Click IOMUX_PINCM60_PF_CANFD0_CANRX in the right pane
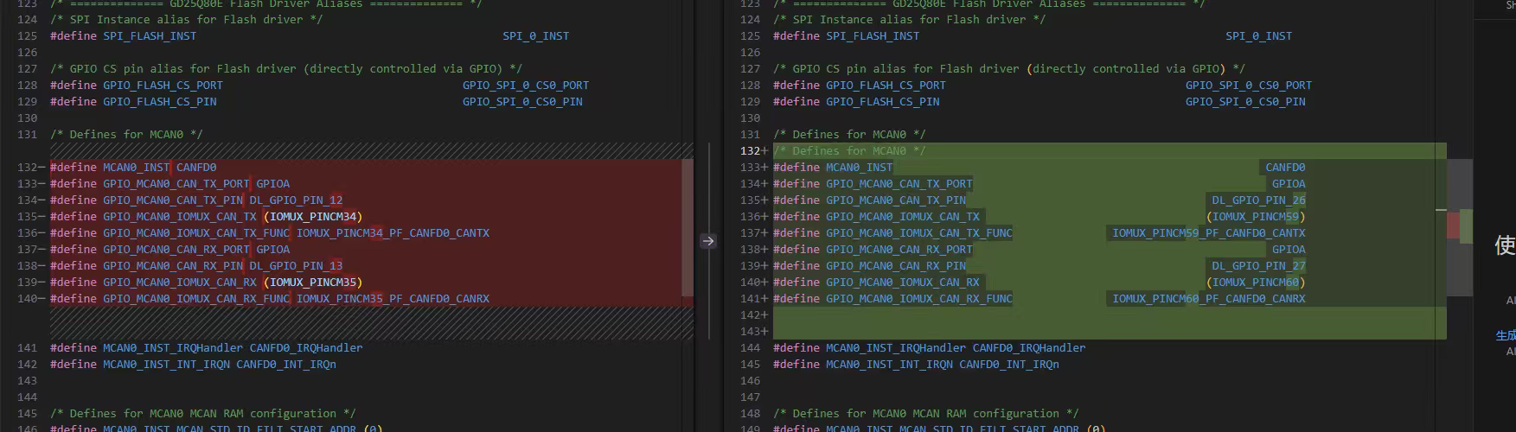The image size is (1516, 432). [1209, 298]
